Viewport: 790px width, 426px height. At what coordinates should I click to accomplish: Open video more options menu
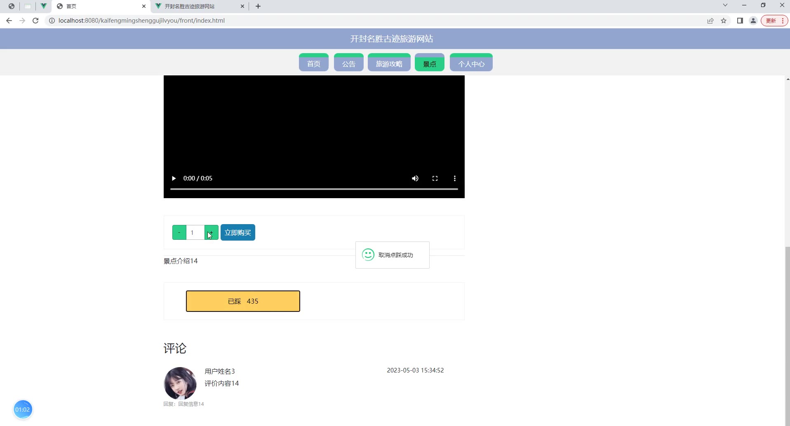click(x=455, y=178)
